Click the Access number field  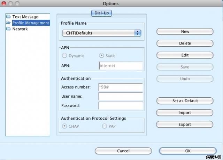(121, 87)
